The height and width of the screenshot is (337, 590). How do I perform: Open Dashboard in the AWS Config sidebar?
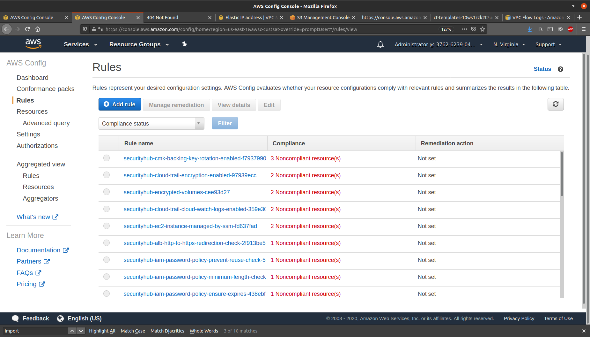coord(33,78)
